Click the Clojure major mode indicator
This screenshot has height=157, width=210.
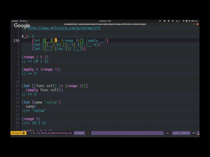pyautogui.click(x=79, y=133)
